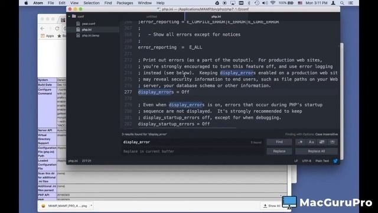Image resolution: width=378 pixels, height=213 pixels.
Task: Click the conf folder icon
Action: [x=74, y=17]
